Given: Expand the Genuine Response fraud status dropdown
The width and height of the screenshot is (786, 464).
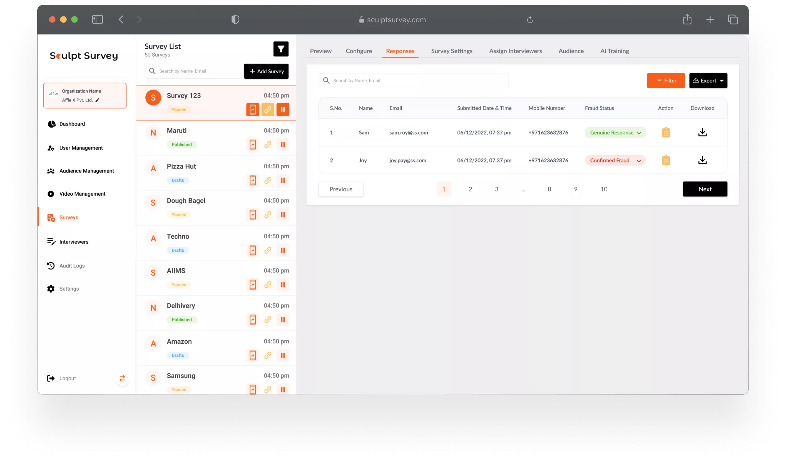Looking at the screenshot, I should coord(615,133).
